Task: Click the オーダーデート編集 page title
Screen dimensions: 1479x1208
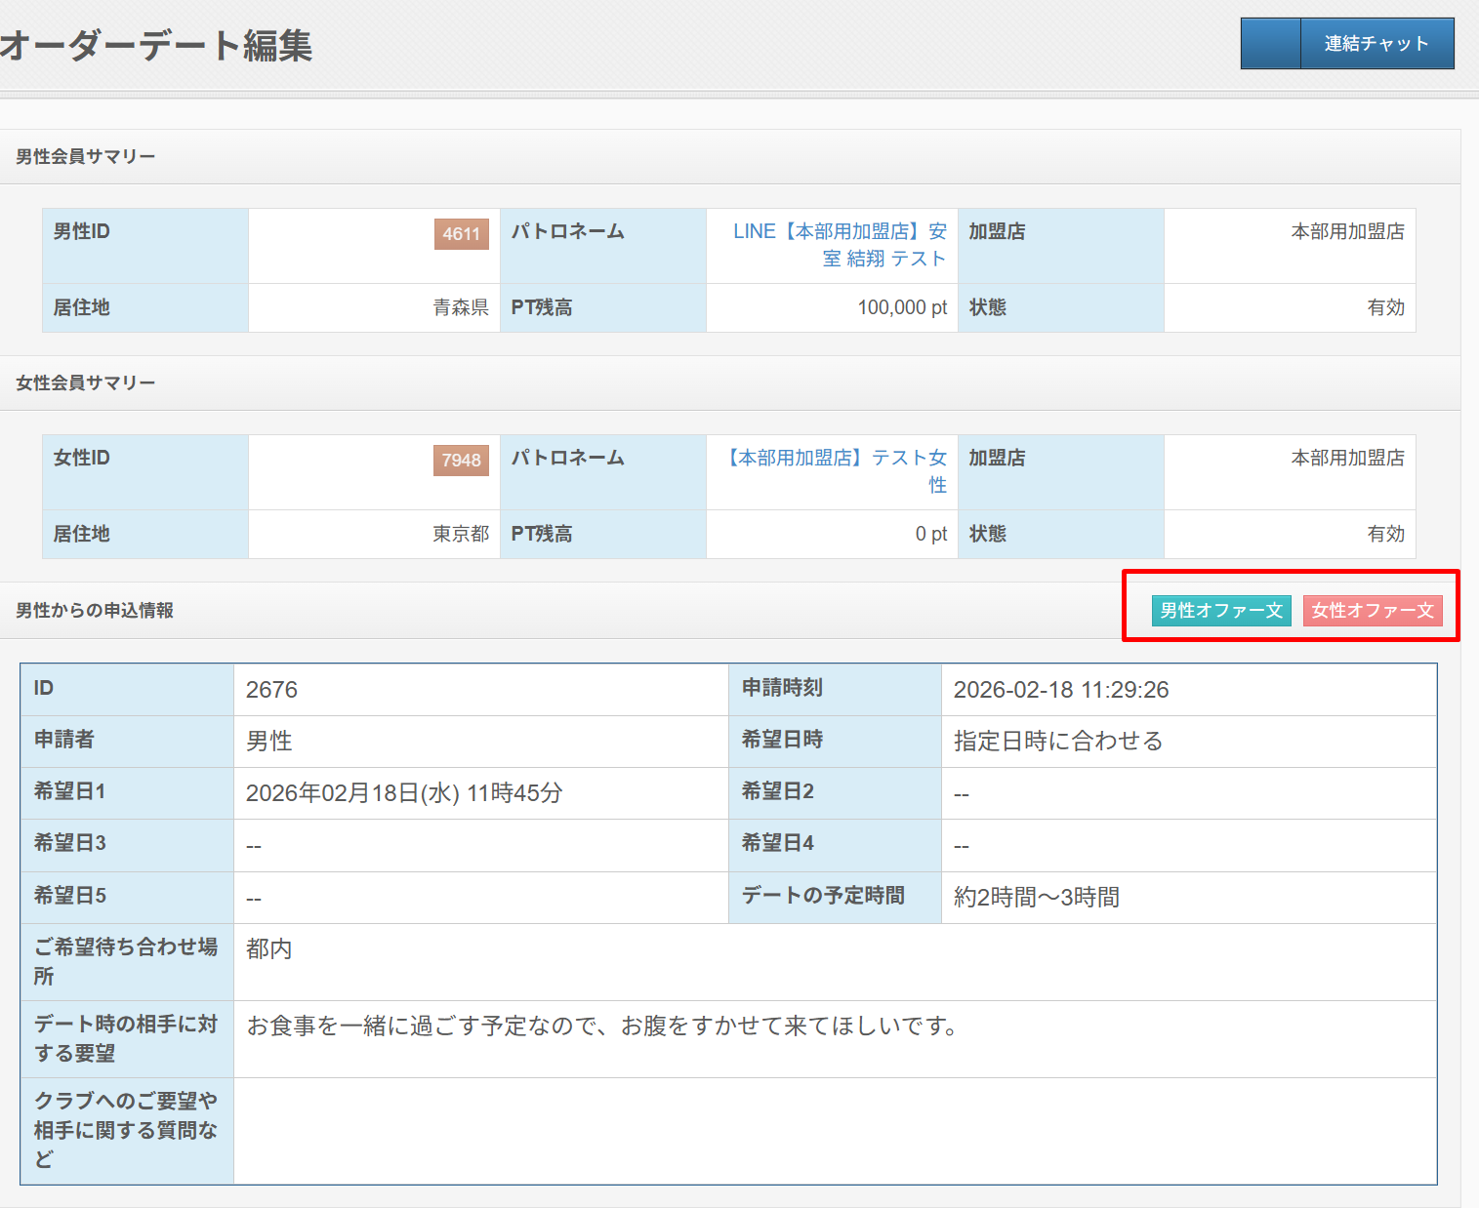Action: click(x=156, y=46)
